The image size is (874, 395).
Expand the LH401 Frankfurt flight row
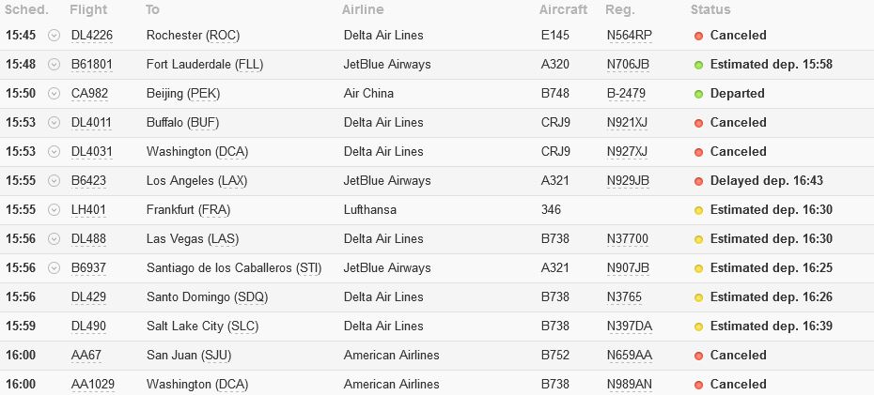pyautogui.click(x=54, y=210)
